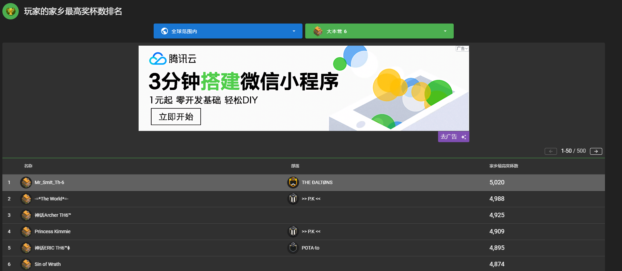Open player 神话ERIC TH6™
This screenshot has height=271, width=622.
(52, 248)
